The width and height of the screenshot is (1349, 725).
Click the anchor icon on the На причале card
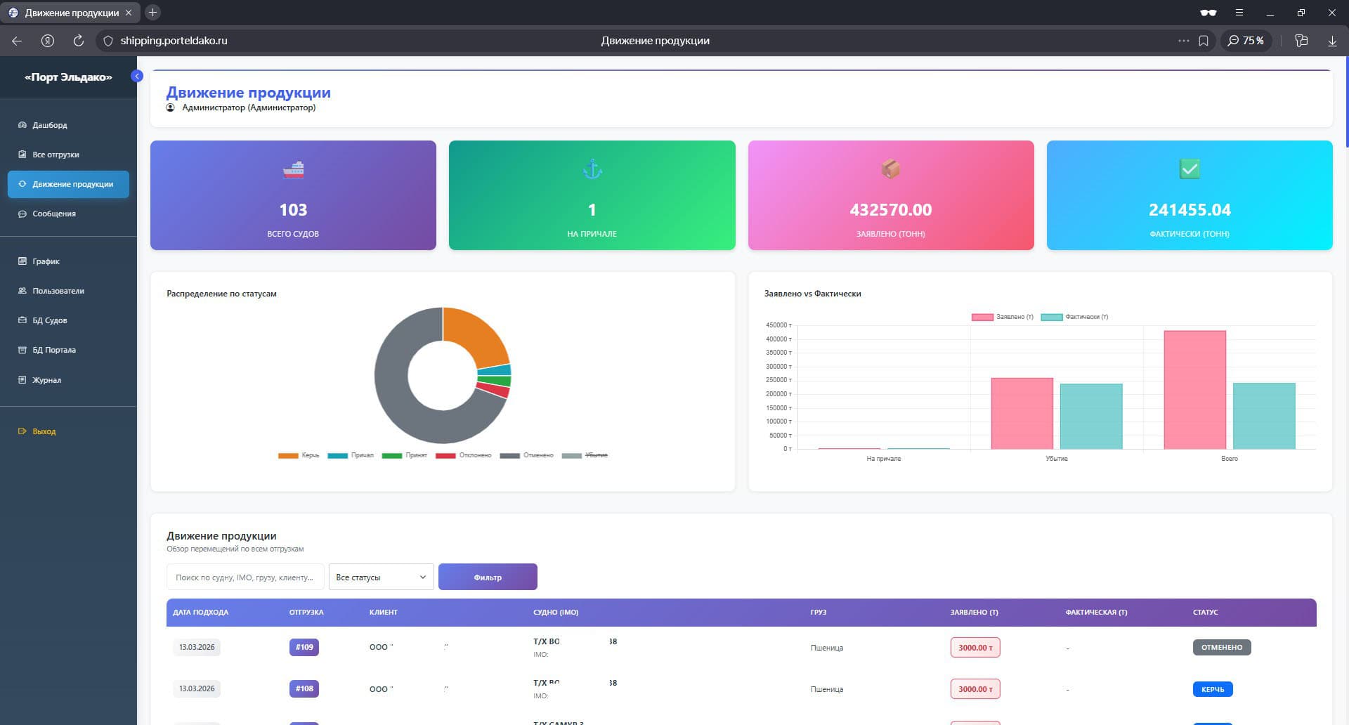[x=592, y=169]
